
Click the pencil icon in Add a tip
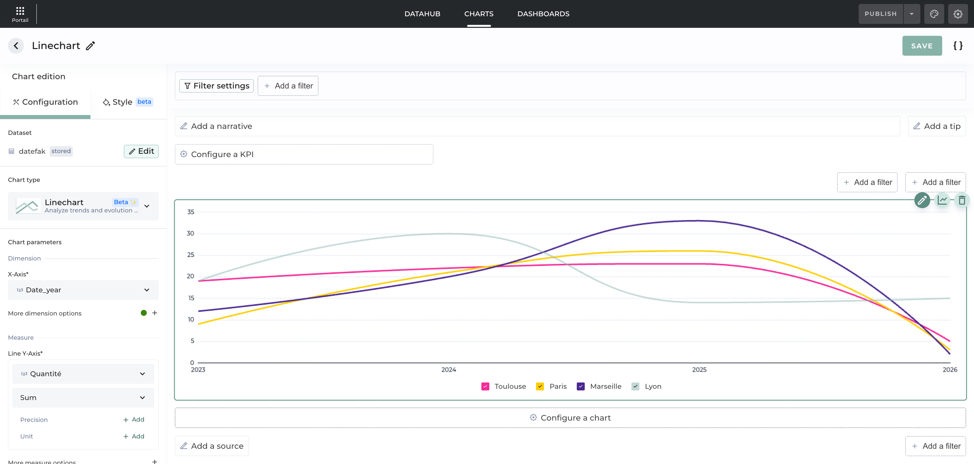point(917,126)
